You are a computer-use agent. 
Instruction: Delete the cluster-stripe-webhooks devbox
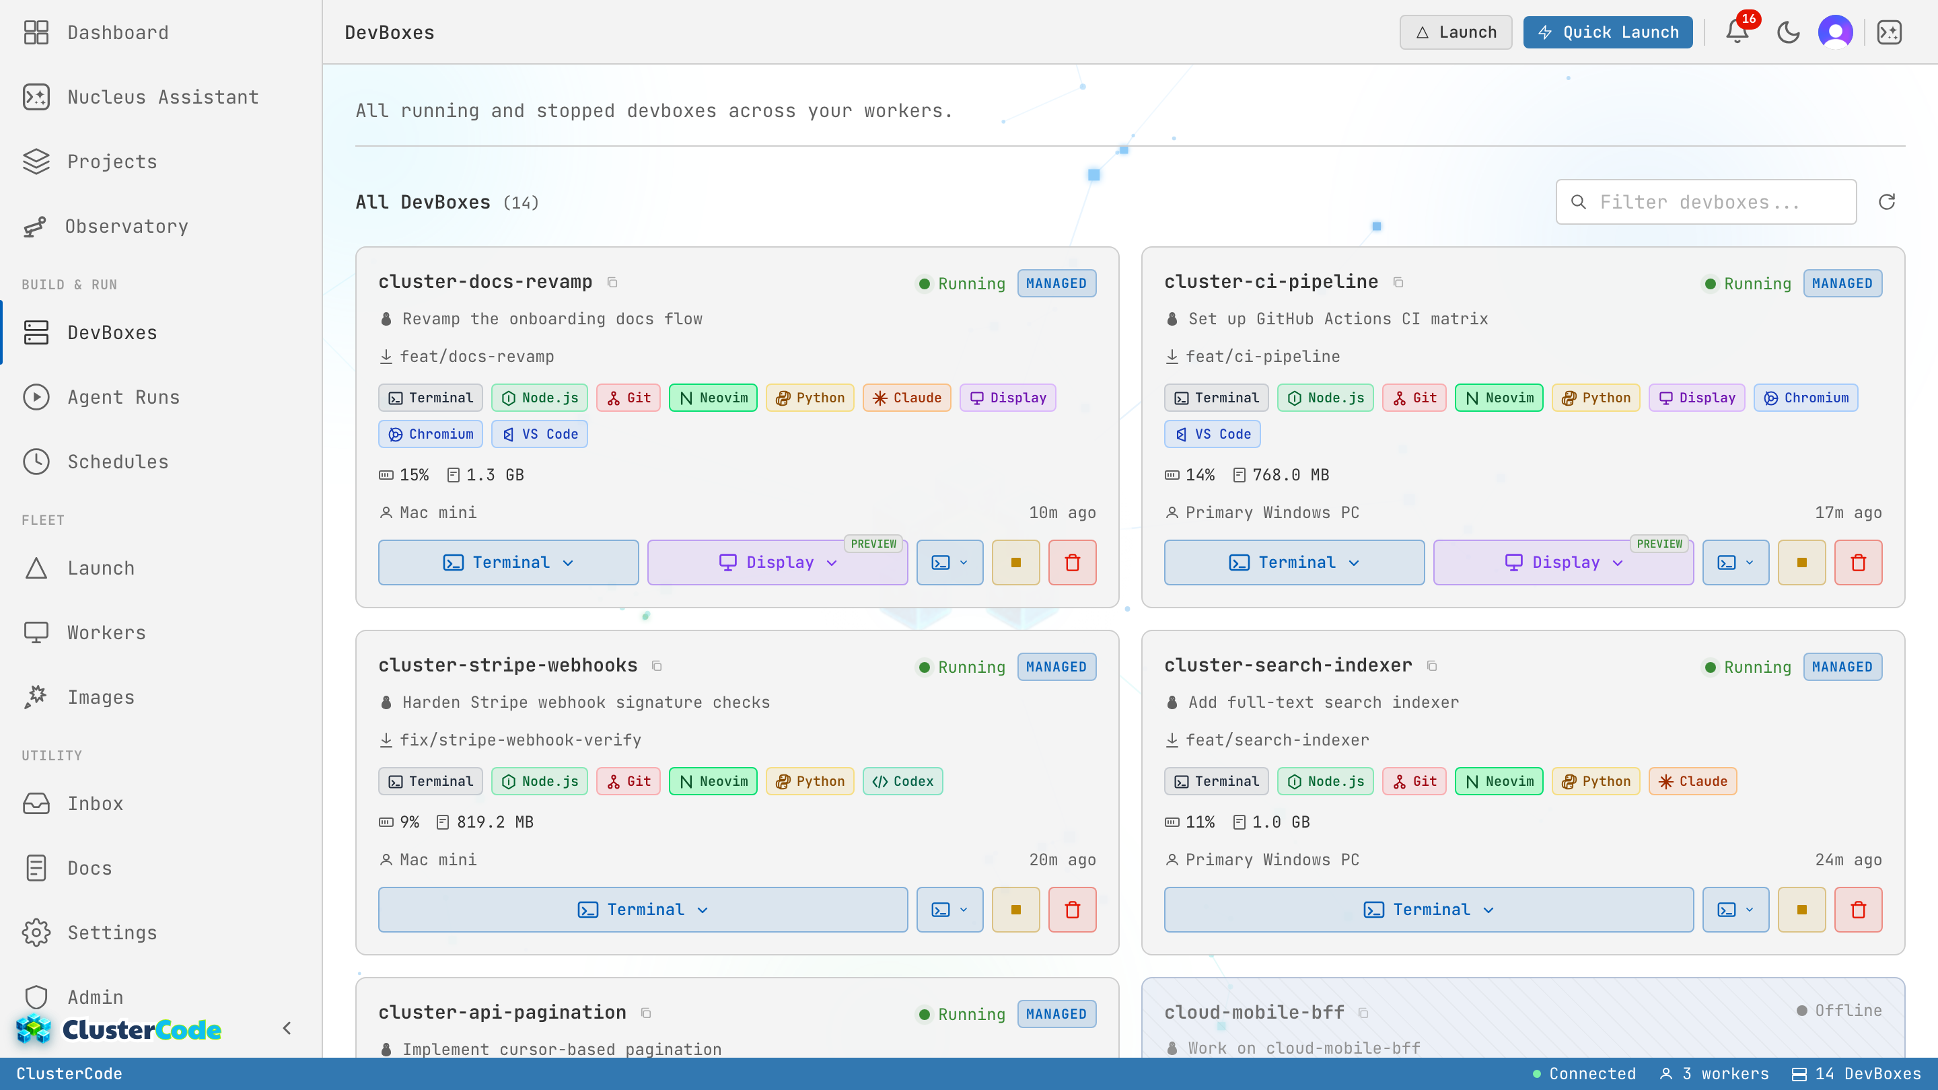point(1073,910)
